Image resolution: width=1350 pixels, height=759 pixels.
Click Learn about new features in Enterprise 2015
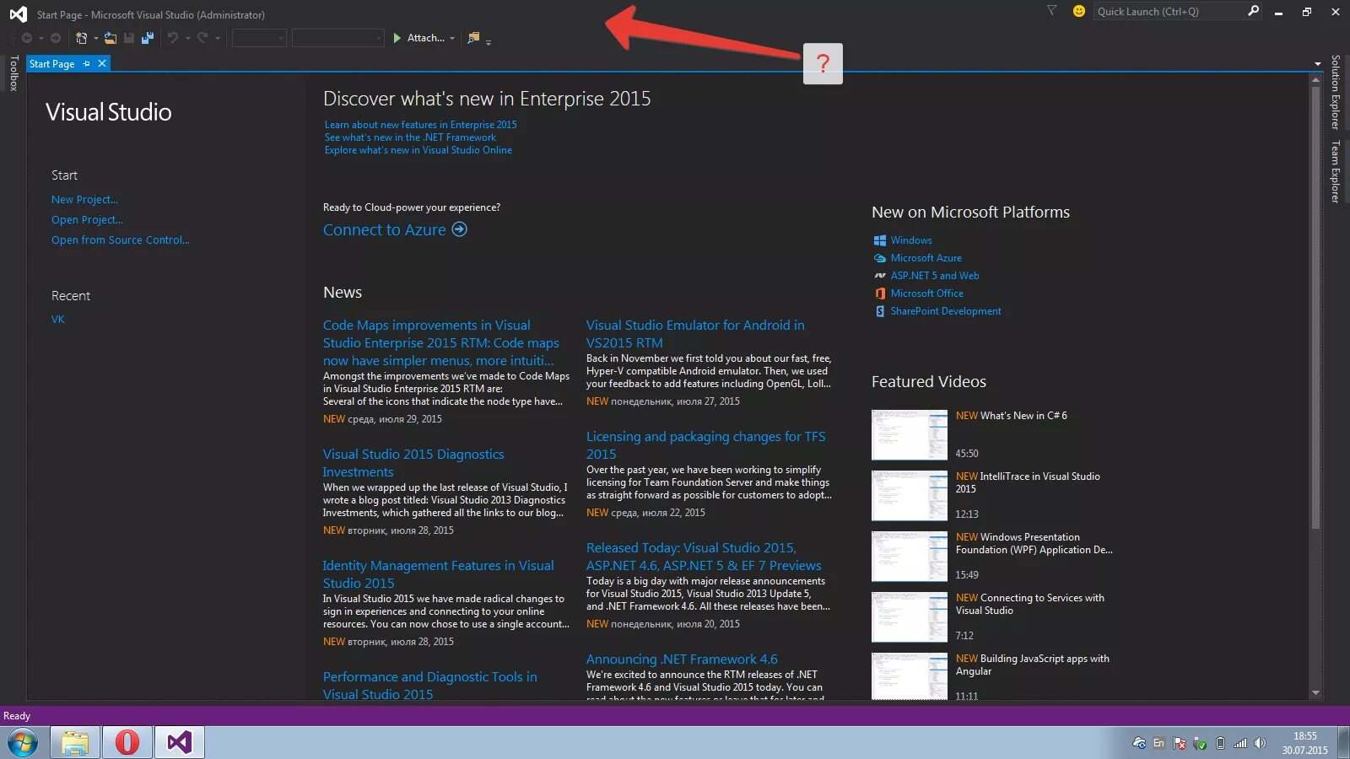pyautogui.click(x=420, y=125)
